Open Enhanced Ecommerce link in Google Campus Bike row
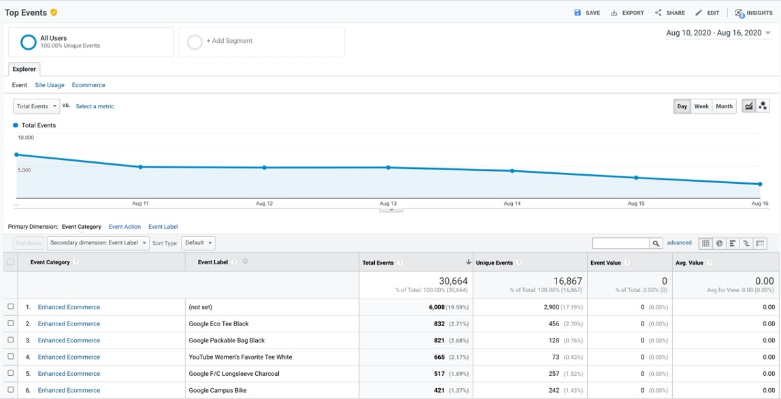The width and height of the screenshot is (781, 399). point(69,391)
